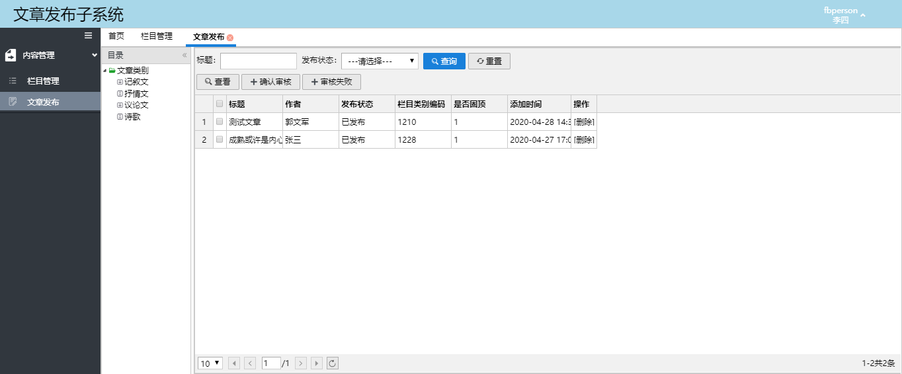Image resolution: width=902 pixels, height=374 pixels.
Task: Click the date cell 2020-04-27
Action: pyautogui.click(x=540, y=140)
